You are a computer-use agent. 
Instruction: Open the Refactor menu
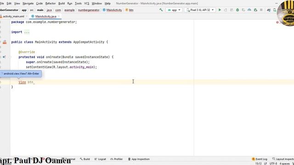pyautogui.click(x=51, y=3)
